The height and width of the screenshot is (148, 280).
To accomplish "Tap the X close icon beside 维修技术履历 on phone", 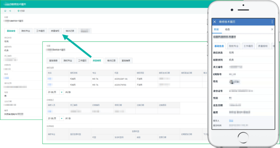I will [x=215, y=22].
